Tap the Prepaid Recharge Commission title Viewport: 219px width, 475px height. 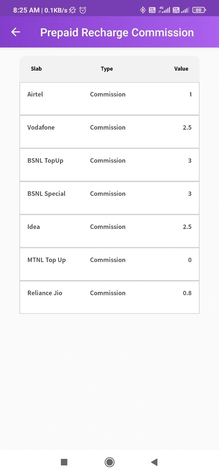[117, 33]
